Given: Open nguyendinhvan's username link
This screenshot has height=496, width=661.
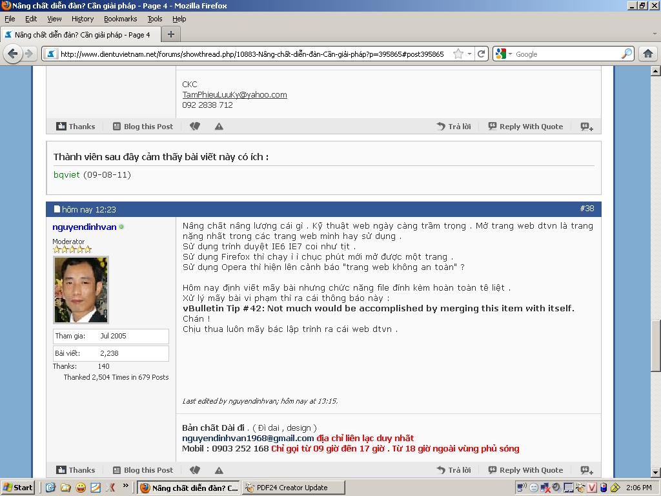Looking at the screenshot, I should tap(85, 227).
